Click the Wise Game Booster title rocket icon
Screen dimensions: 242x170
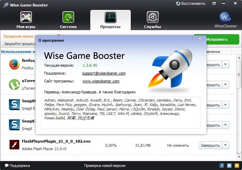(5, 5)
